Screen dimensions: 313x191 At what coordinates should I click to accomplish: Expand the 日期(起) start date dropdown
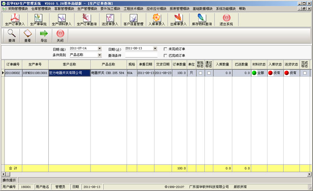tap(99, 49)
